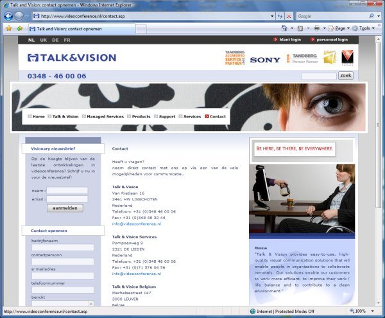Expand the Feeds dropdown arrow

click(308, 28)
